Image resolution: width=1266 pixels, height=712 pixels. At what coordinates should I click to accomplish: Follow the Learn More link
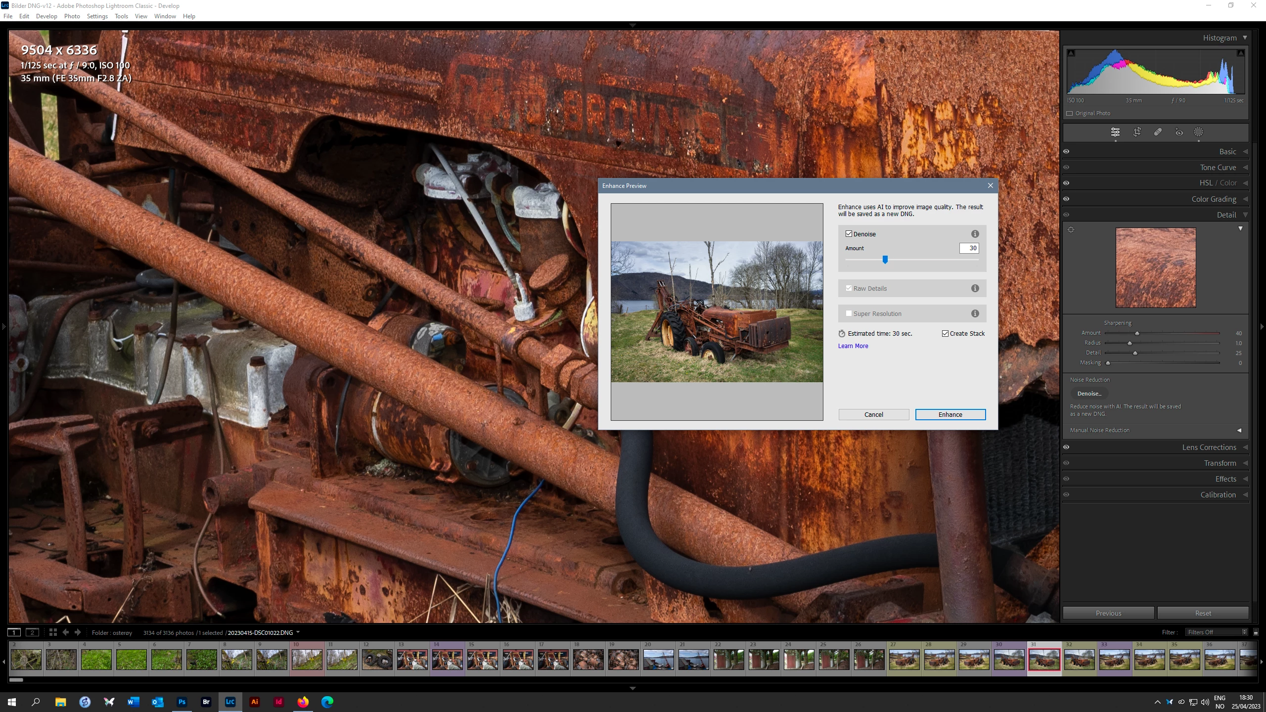[853, 346]
